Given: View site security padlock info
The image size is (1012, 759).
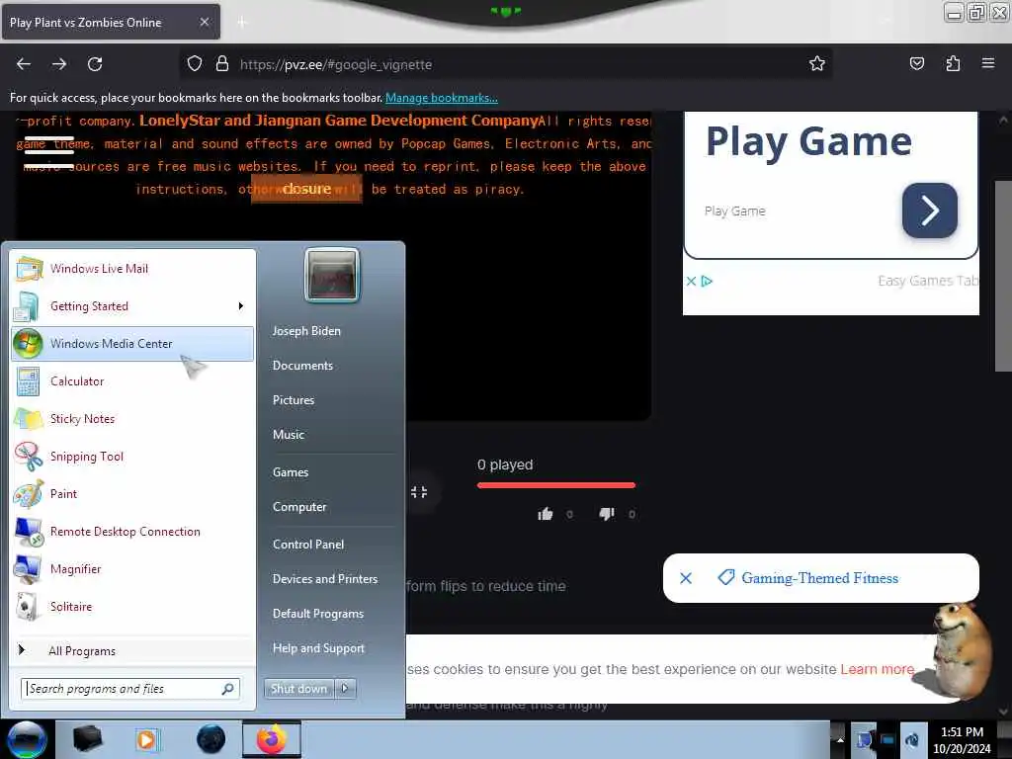Looking at the screenshot, I should click(222, 64).
